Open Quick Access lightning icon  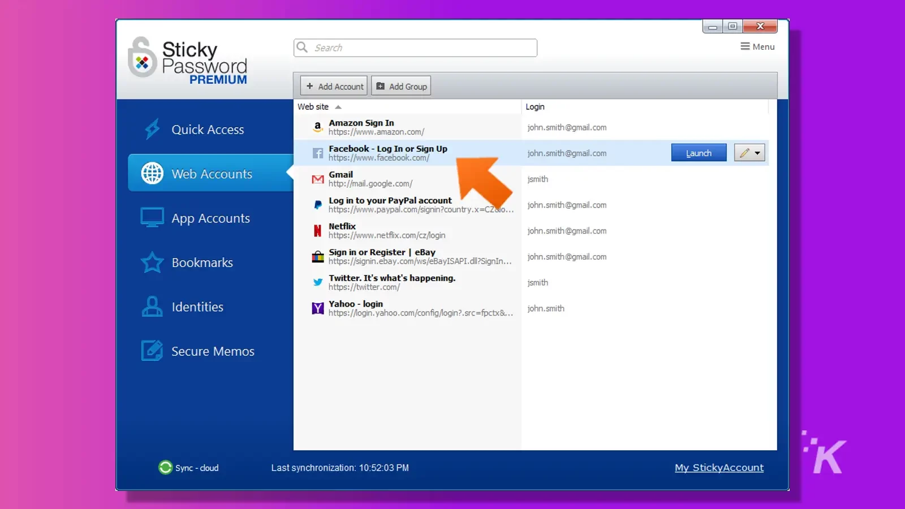point(152,129)
